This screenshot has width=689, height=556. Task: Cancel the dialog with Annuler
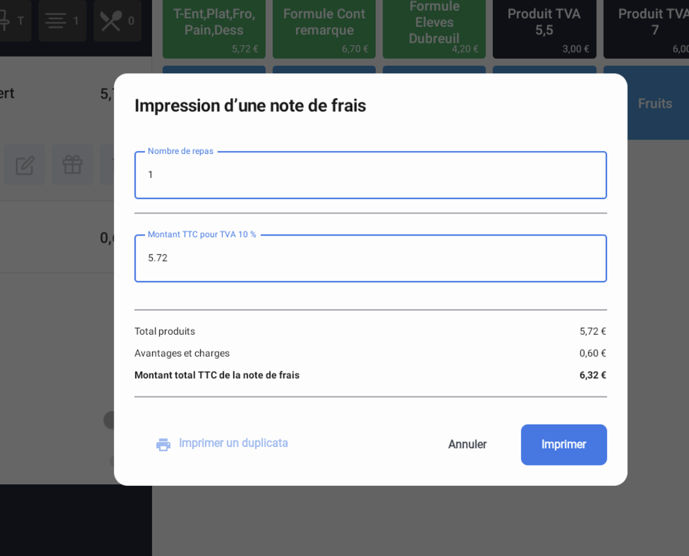point(467,445)
